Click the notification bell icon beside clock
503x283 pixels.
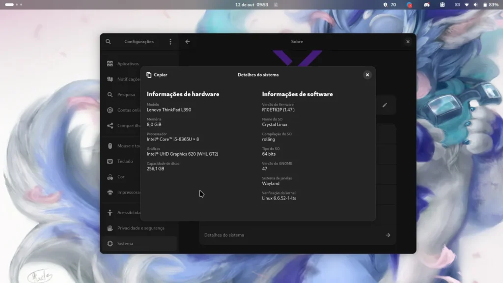276,5
